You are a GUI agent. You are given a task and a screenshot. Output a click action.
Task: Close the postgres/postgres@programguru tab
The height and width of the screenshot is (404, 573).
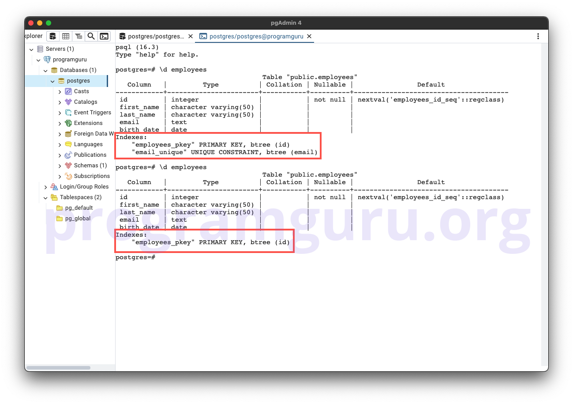309,36
